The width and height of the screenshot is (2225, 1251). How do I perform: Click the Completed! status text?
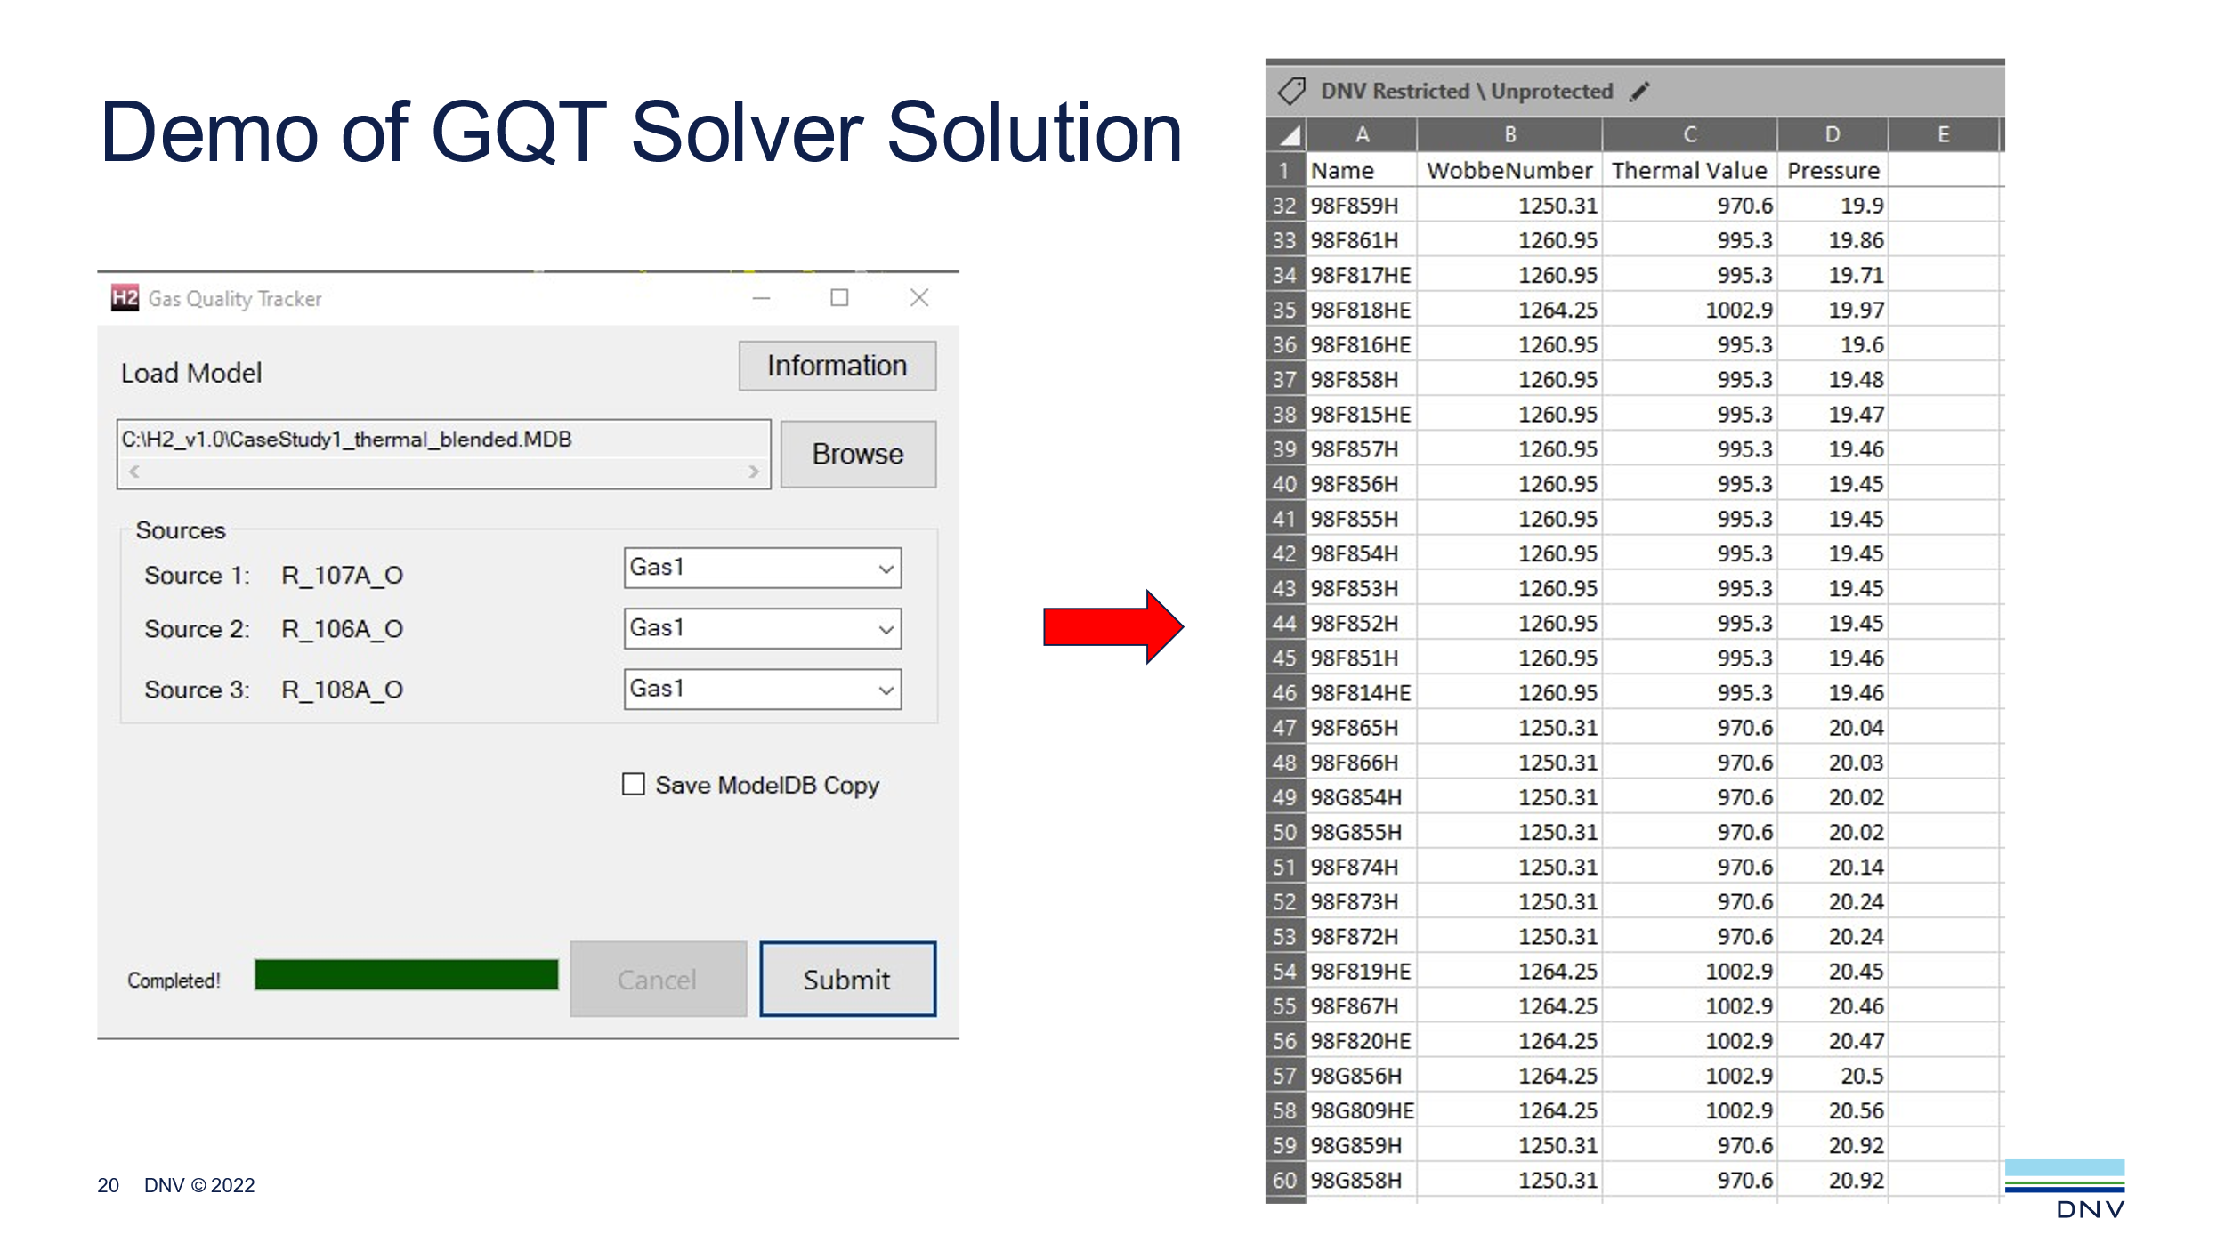click(174, 980)
